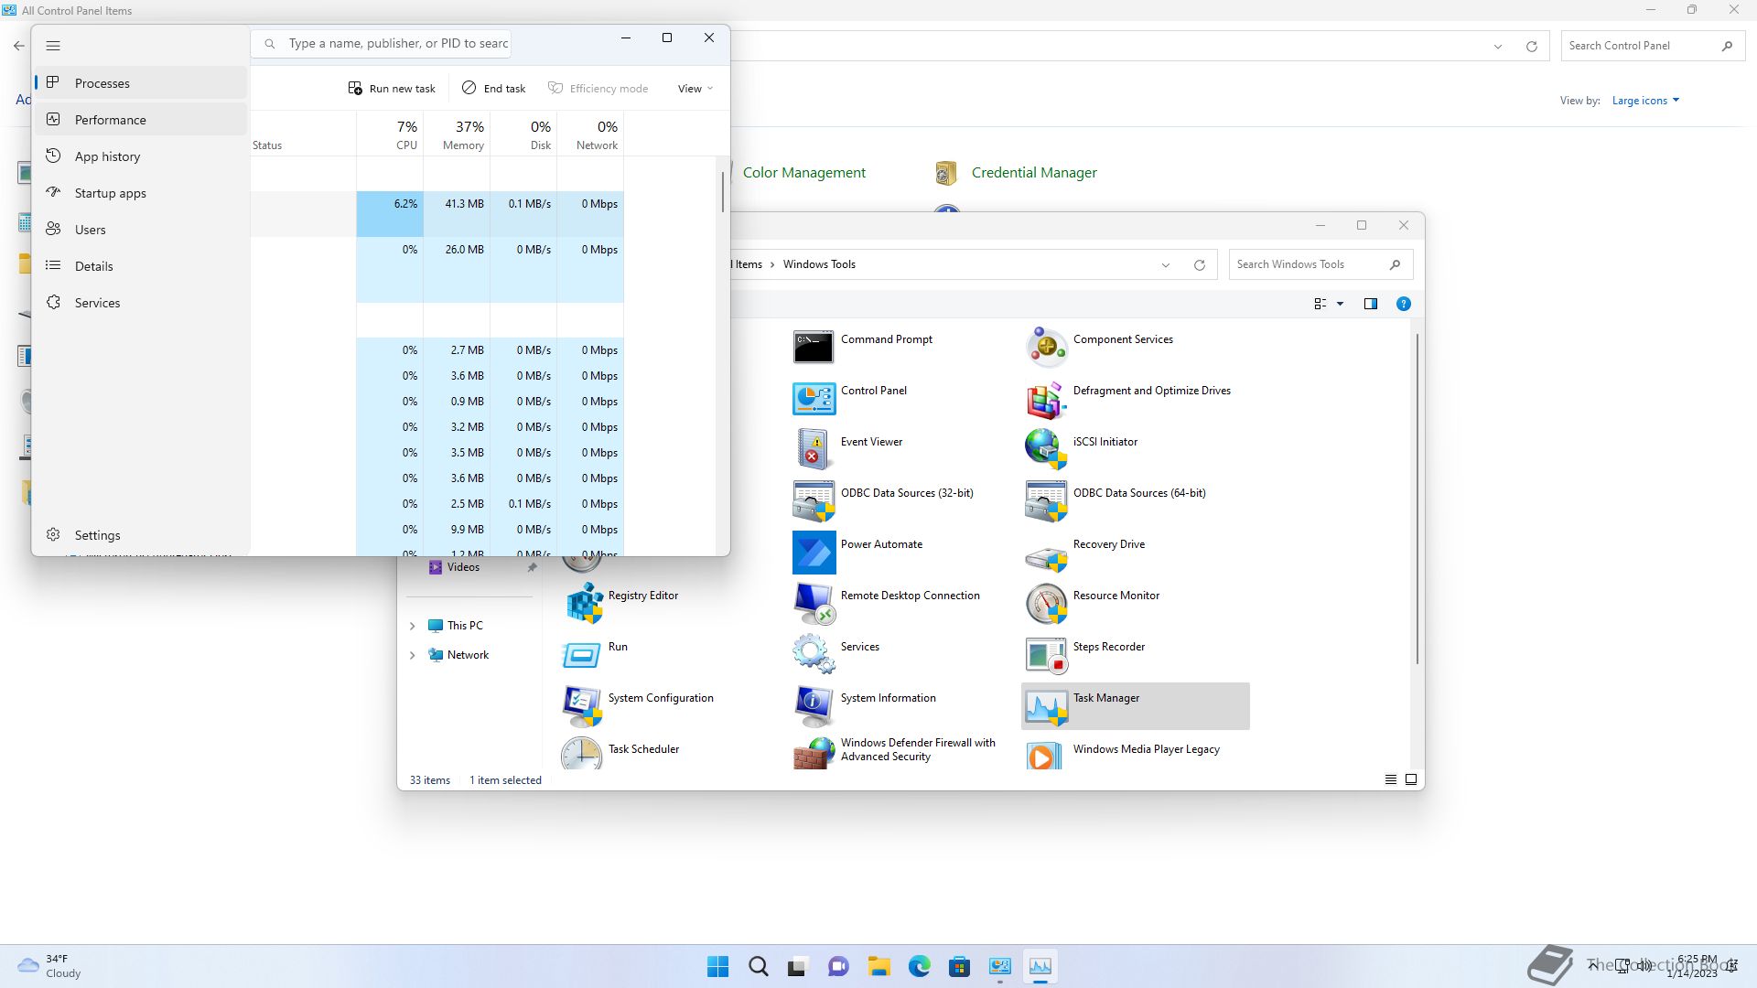
Task: Open Control Panel address bar history dropdown
Action: (x=1498, y=47)
